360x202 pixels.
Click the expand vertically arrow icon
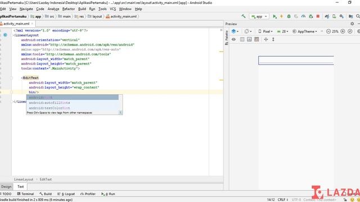273,39
